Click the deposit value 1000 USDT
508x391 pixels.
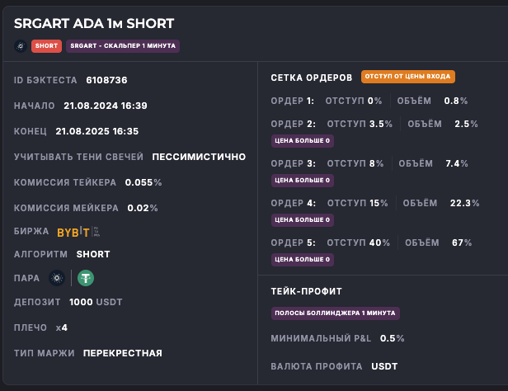[94, 302]
